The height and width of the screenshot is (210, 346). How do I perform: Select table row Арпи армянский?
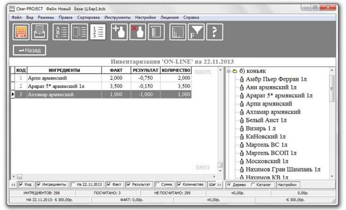pos(101,78)
